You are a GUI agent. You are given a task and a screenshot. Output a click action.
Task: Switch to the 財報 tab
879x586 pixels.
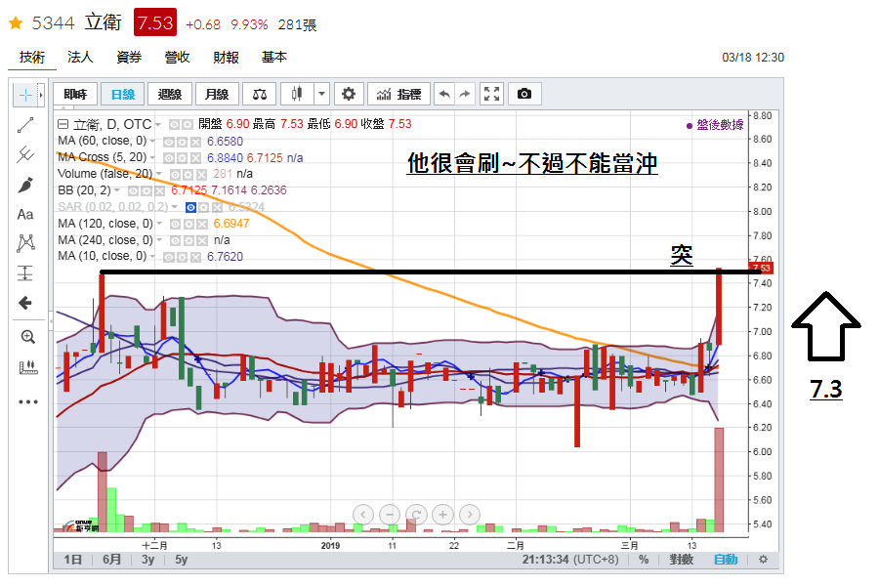[x=226, y=58]
